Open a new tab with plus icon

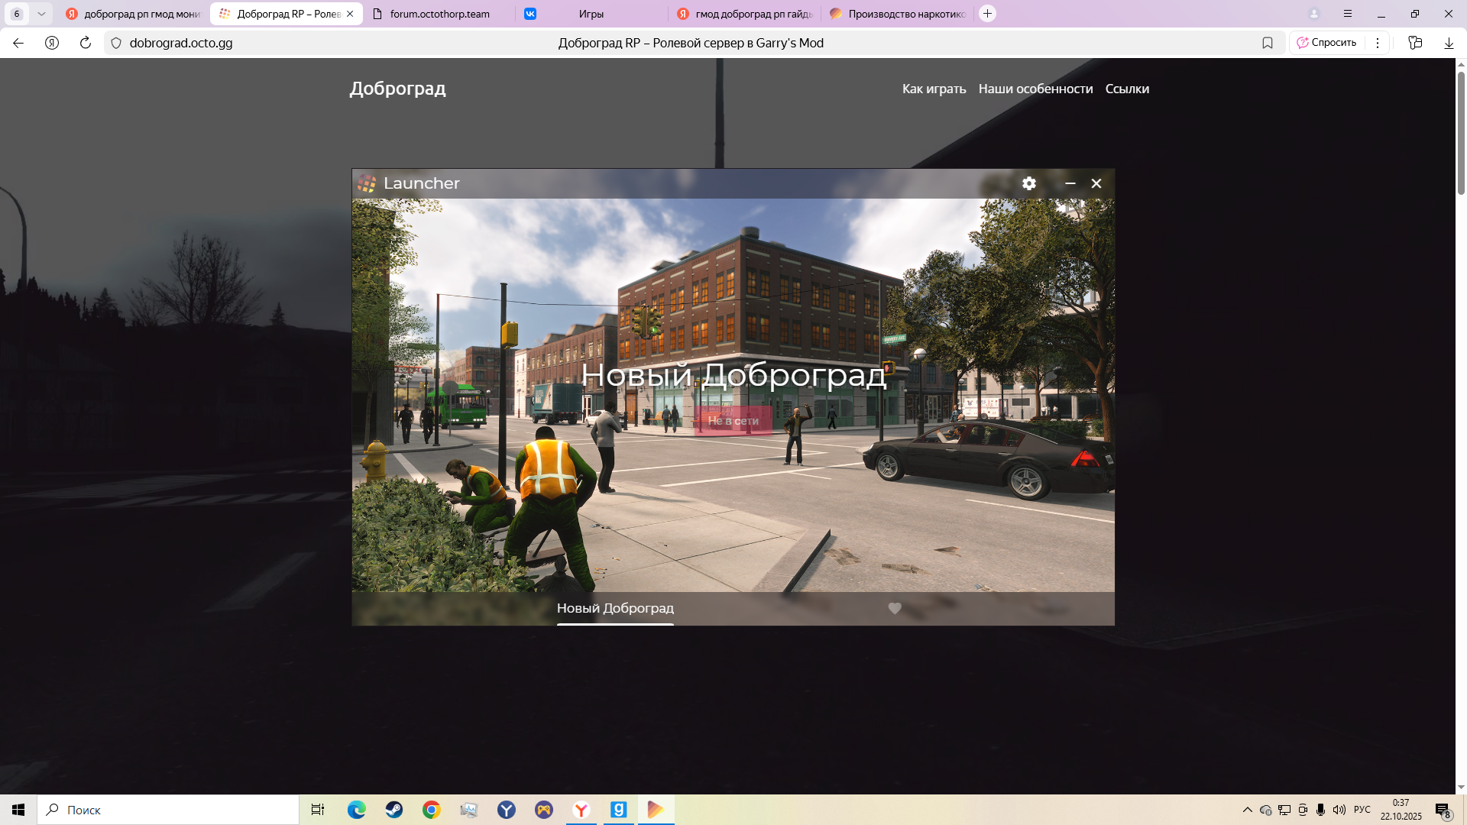tap(987, 14)
